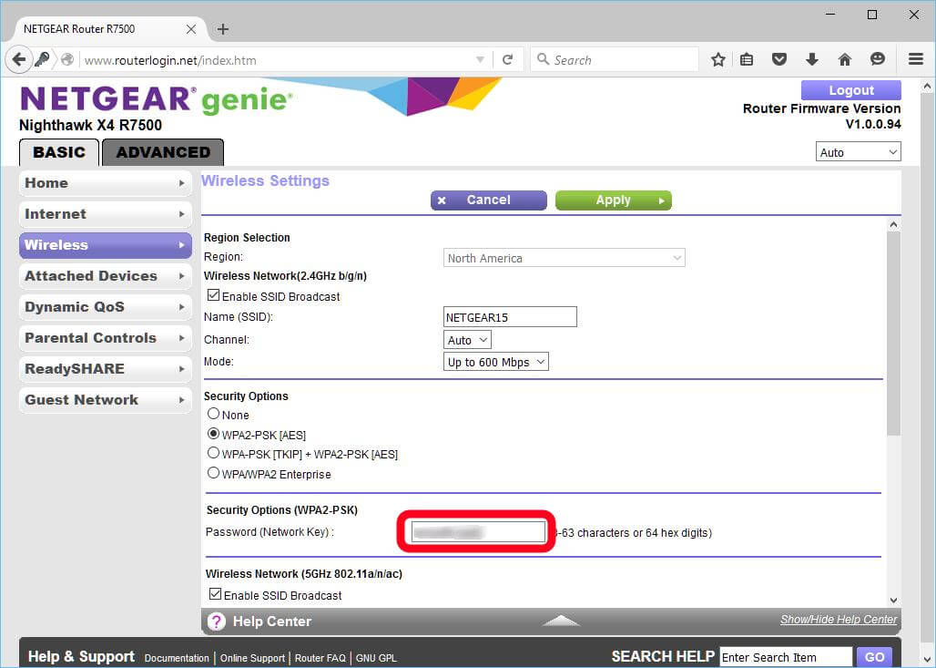This screenshot has width=936, height=668.
Task: Click the green Apply button
Action: [613, 200]
